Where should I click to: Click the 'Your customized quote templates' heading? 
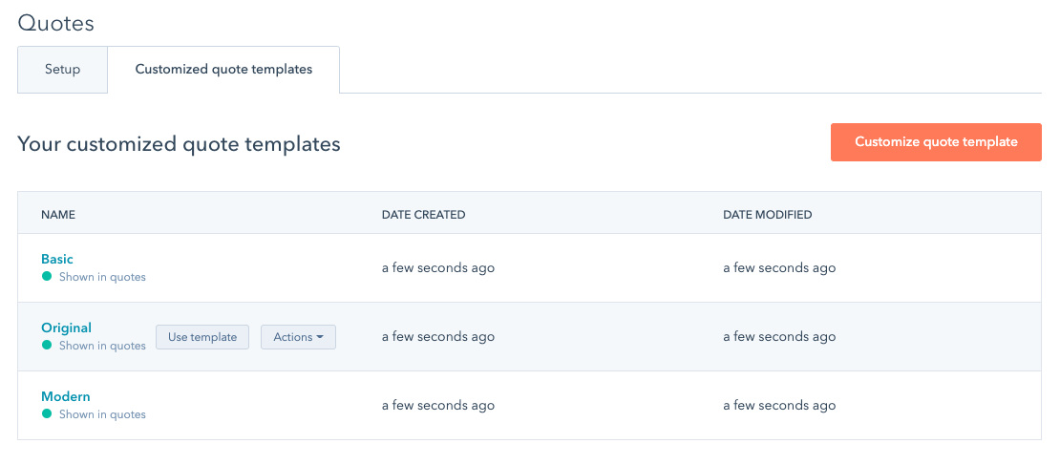pyautogui.click(x=179, y=144)
